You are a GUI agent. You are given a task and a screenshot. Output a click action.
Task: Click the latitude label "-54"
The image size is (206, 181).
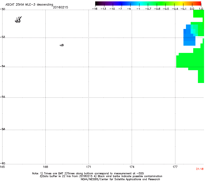click(x=3, y=66)
